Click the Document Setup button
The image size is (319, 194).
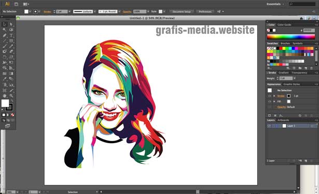182,11
